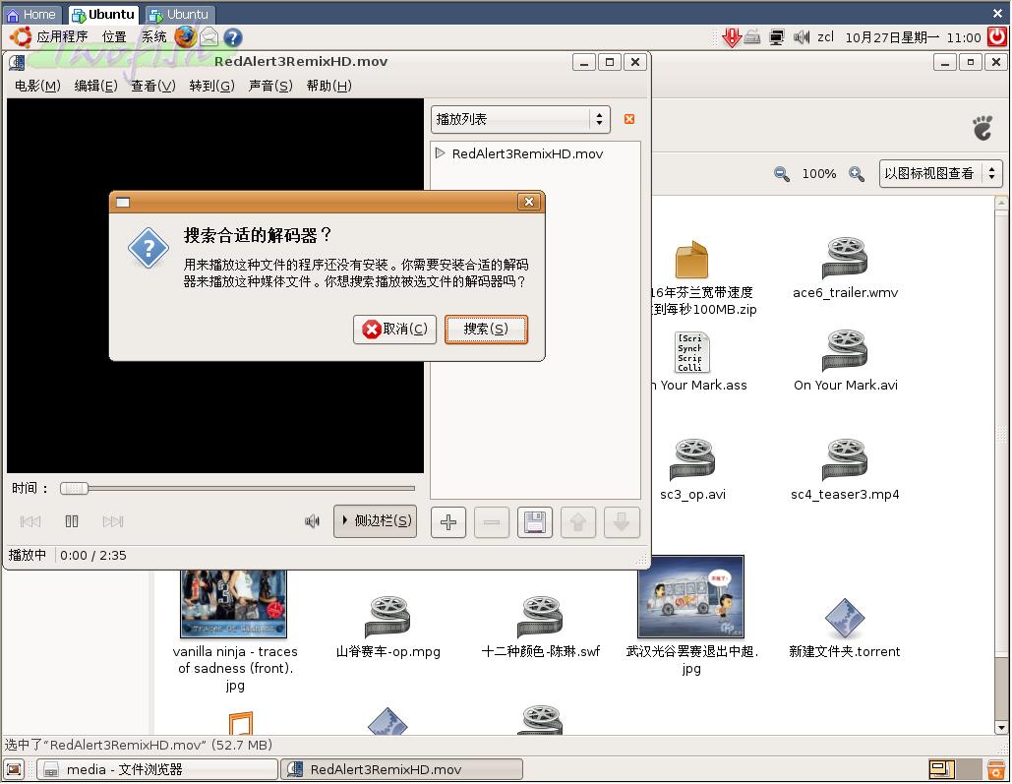Screen dimensions: 1012x784
Task: Click the Totem window menu icon in title bar
Action: pos(17,62)
